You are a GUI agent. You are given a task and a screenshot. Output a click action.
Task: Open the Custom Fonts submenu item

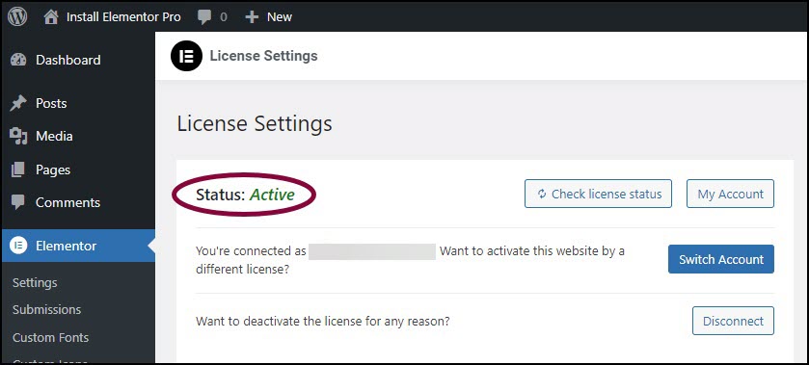[x=50, y=337]
